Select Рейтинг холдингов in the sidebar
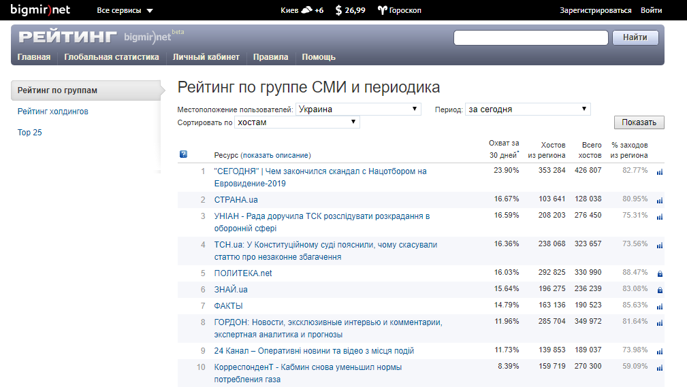Screen dimensions: 687x387 pyautogui.click(x=53, y=112)
